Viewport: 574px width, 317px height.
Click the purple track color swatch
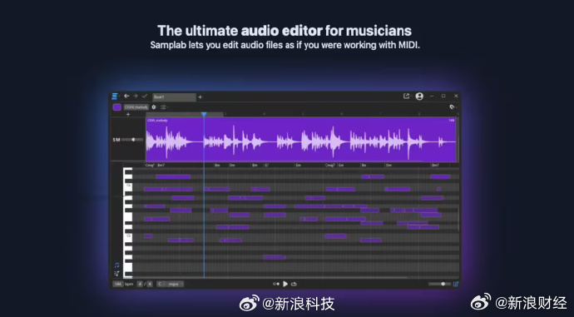tap(117, 106)
